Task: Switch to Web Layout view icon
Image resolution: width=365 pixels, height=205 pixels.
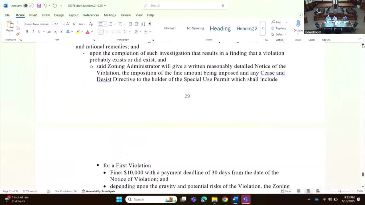Action: pos(318,191)
